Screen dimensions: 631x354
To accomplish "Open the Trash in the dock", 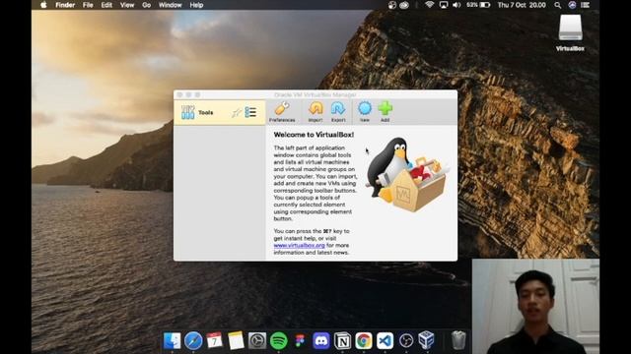I will 458,340.
